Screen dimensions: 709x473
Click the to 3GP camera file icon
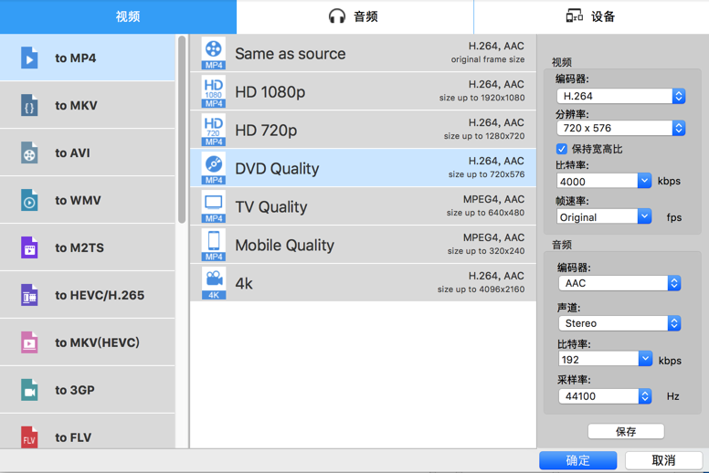29,390
